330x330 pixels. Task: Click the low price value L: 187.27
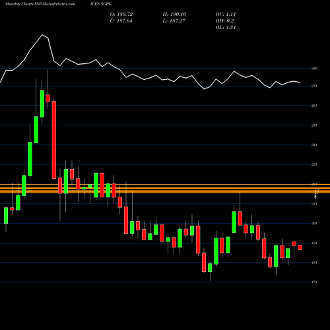[x=174, y=21]
